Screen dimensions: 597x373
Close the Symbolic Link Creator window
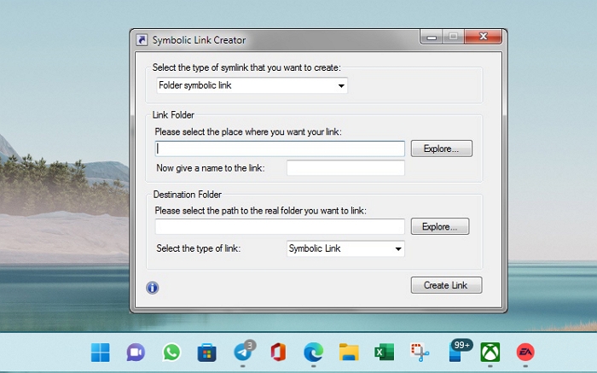pyautogui.click(x=484, y=37)
